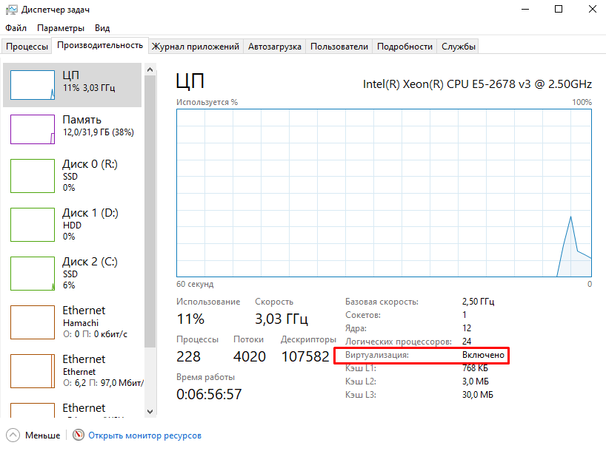Viewport: 606px width, 451px height.
Task: Select the Память mini graph thumbnail
Action: point(33,129)
